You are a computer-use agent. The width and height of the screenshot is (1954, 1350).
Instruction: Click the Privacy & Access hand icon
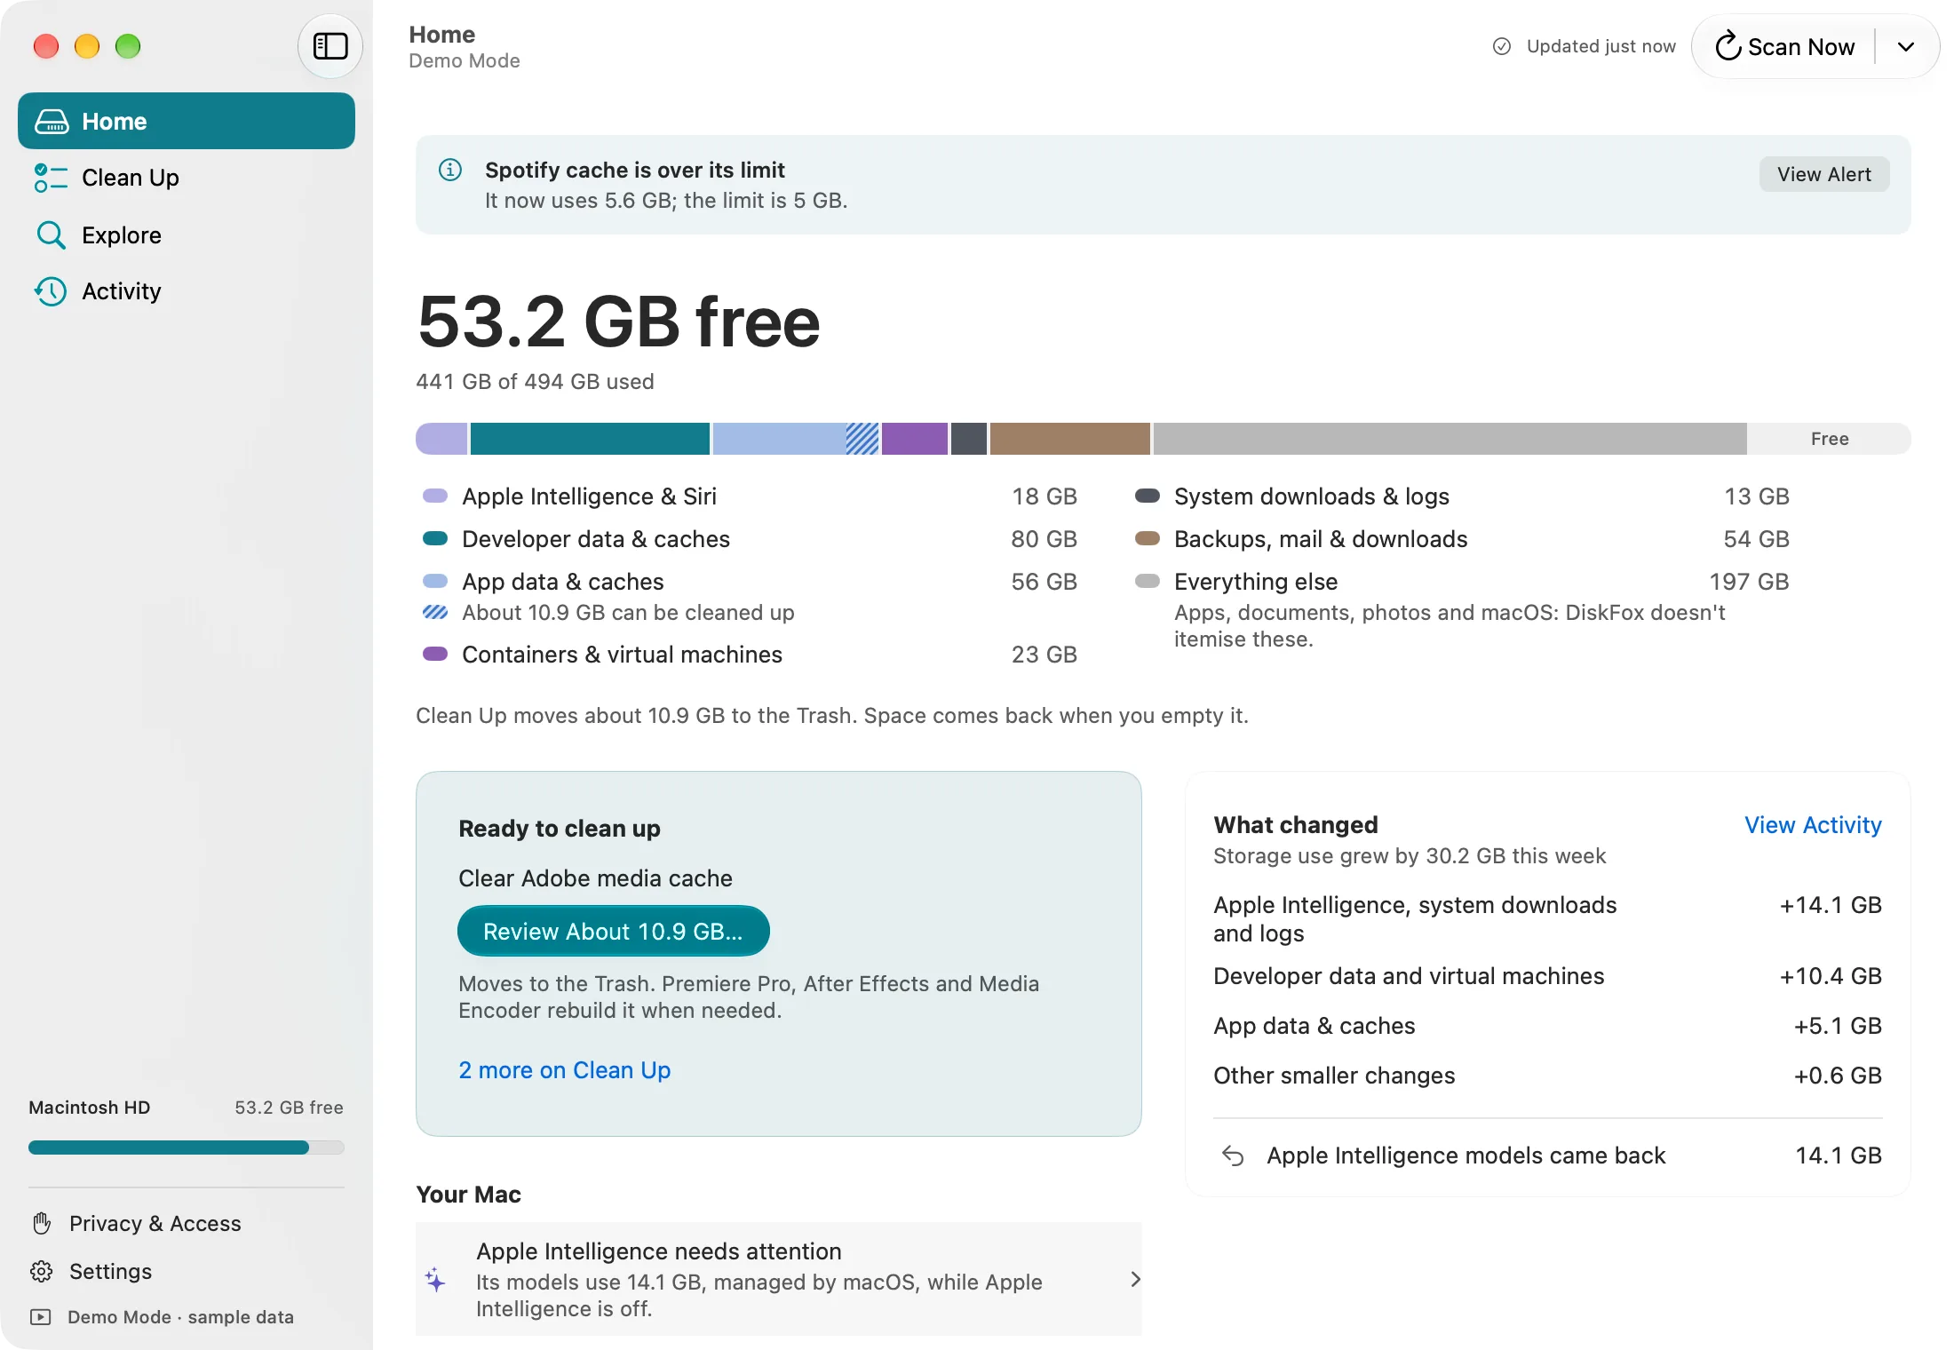tap(42, 1223)
